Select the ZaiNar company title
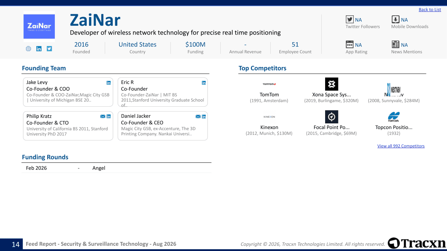This screenshot has height=251, width=447. click(x=95, y=20)
